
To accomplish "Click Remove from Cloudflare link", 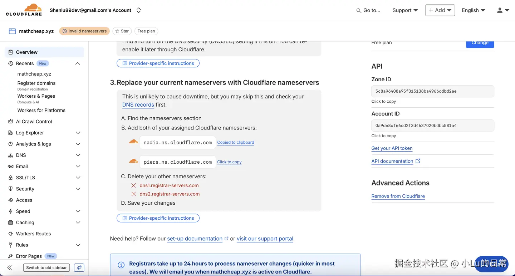I will [x=398, y=196].
